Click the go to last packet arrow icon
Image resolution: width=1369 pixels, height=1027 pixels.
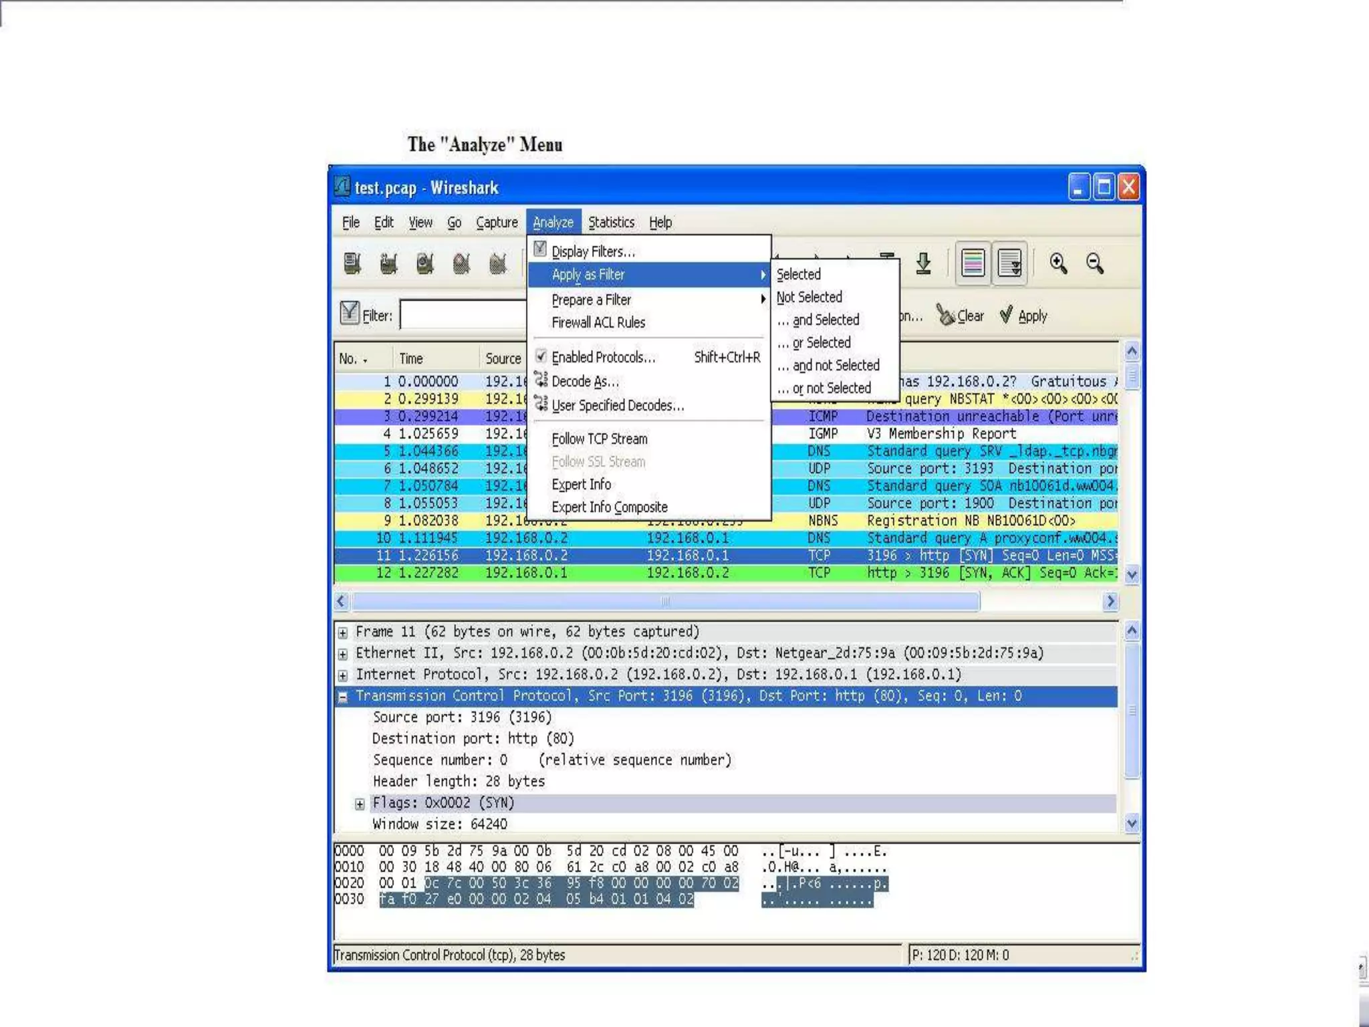pyautogui.click(x=923, y=263)
